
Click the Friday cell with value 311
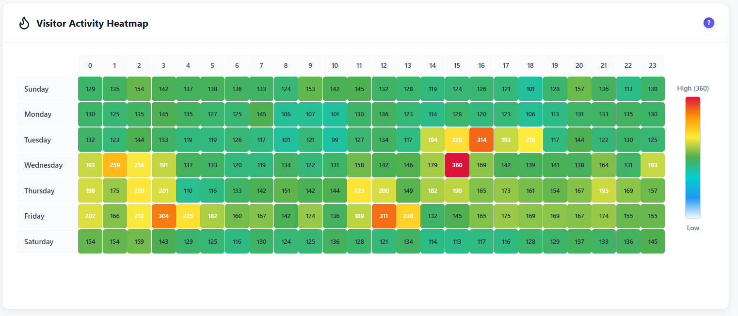[384, 216]
